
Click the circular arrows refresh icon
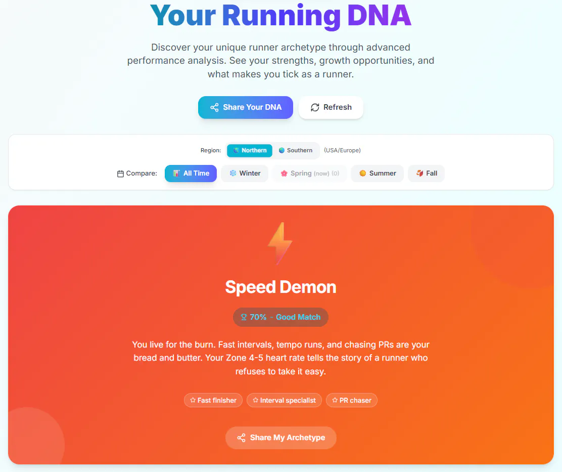coord(315,107)
